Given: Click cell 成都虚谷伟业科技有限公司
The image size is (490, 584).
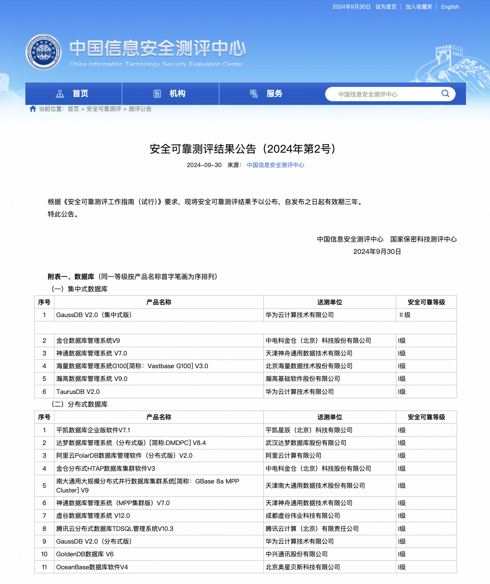Looking at the screenshot, I should point(330,516).
